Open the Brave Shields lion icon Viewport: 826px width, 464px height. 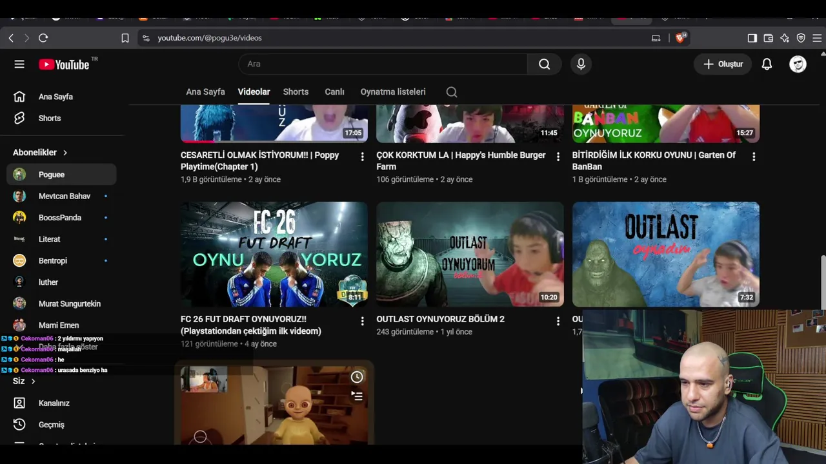pos(680,38)
